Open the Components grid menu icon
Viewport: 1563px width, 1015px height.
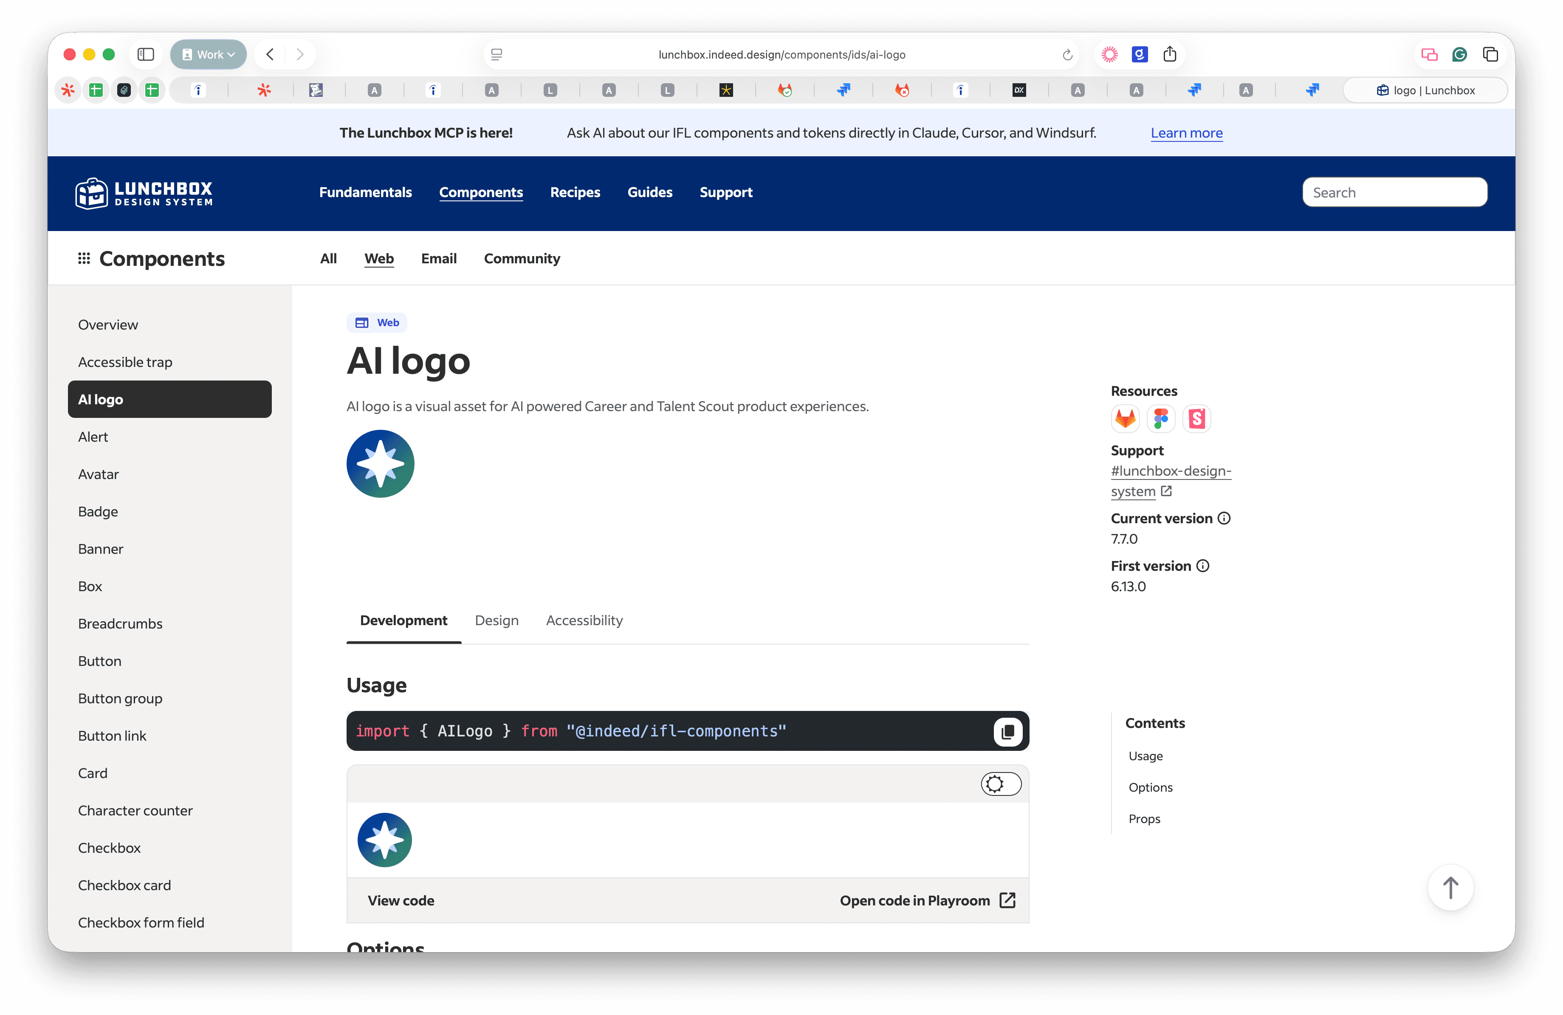84,259
